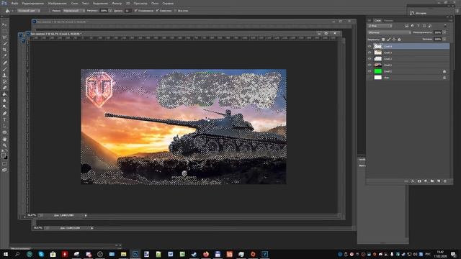The image size is (461, 259).
Task: Select the Healing Brush tool
Action: (x=4, y=63)
